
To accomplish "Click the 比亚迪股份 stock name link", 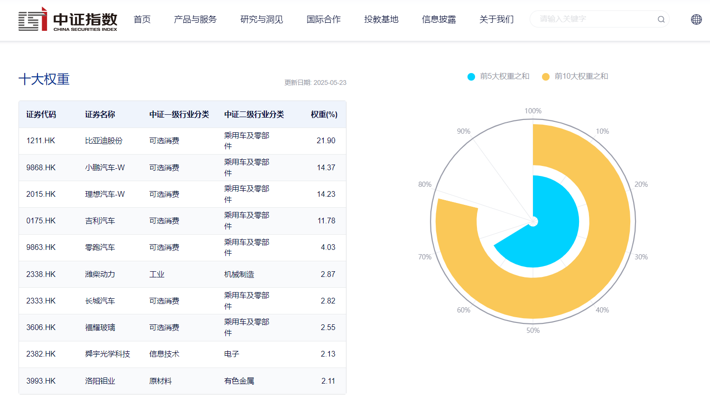I will [105, 140].
